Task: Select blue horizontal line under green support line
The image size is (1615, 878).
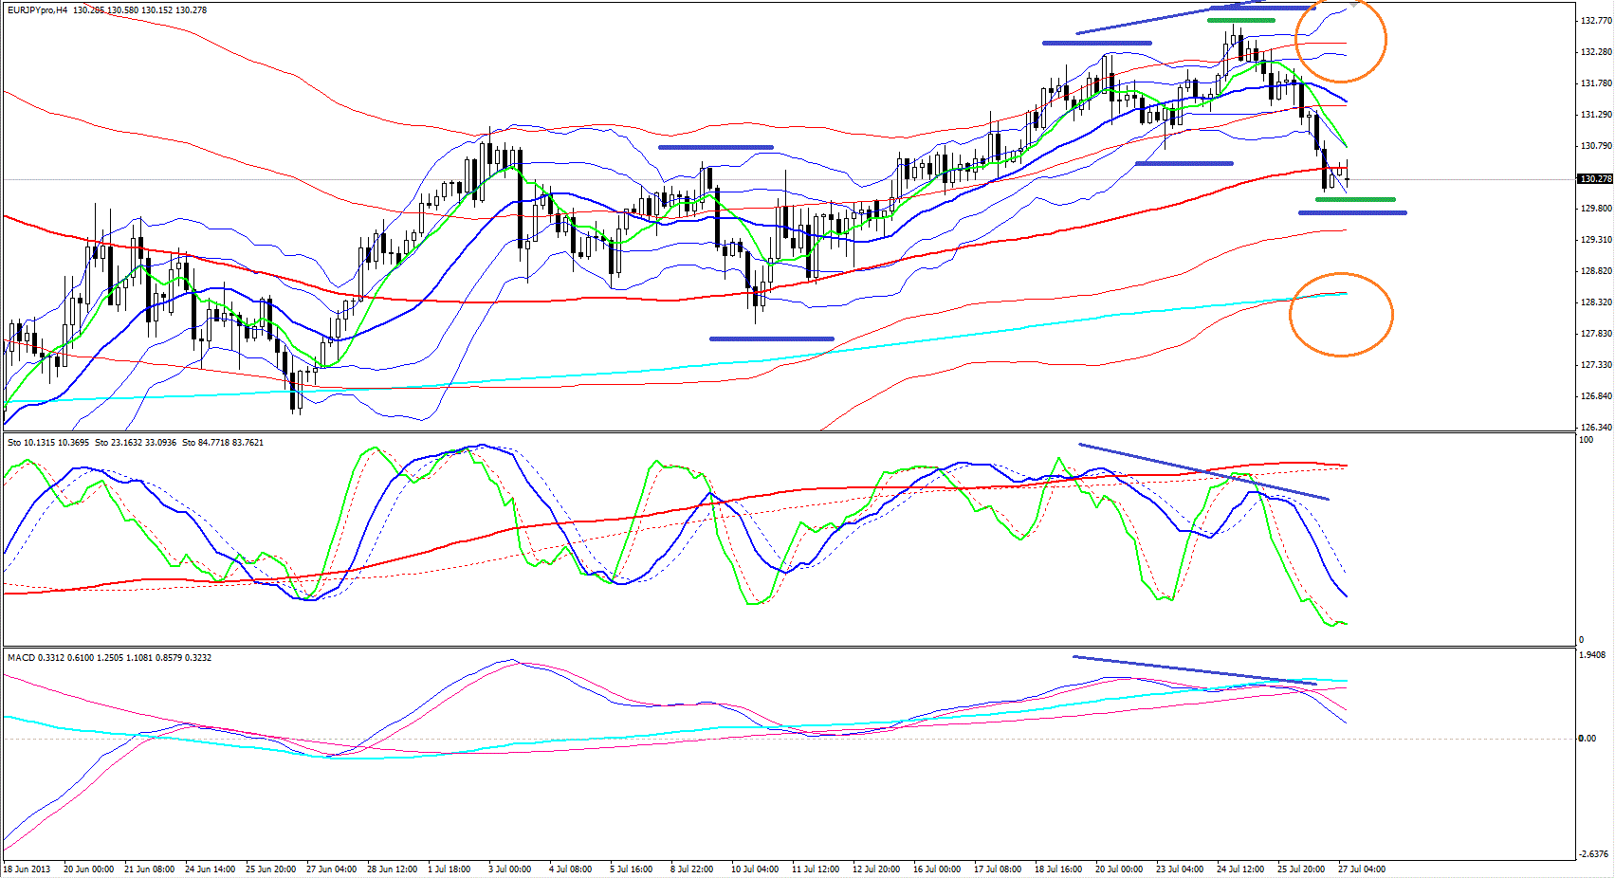Action: [x=1352, y=212]
